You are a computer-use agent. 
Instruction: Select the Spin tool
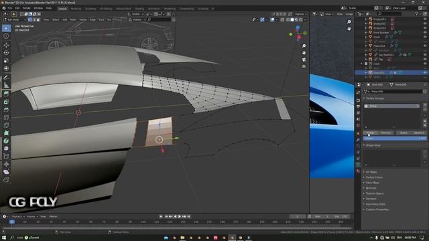(x=6, y=141)
